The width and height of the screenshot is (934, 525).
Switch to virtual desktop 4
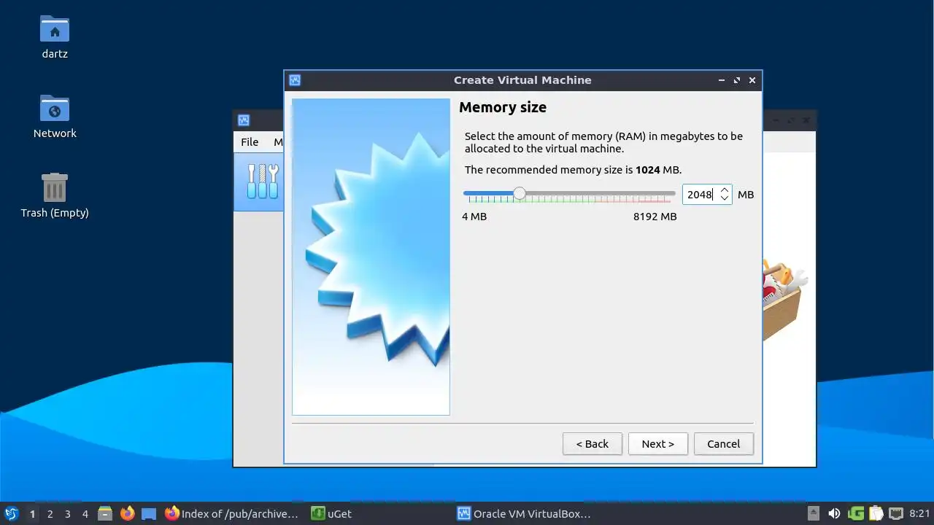click(85, 514)
